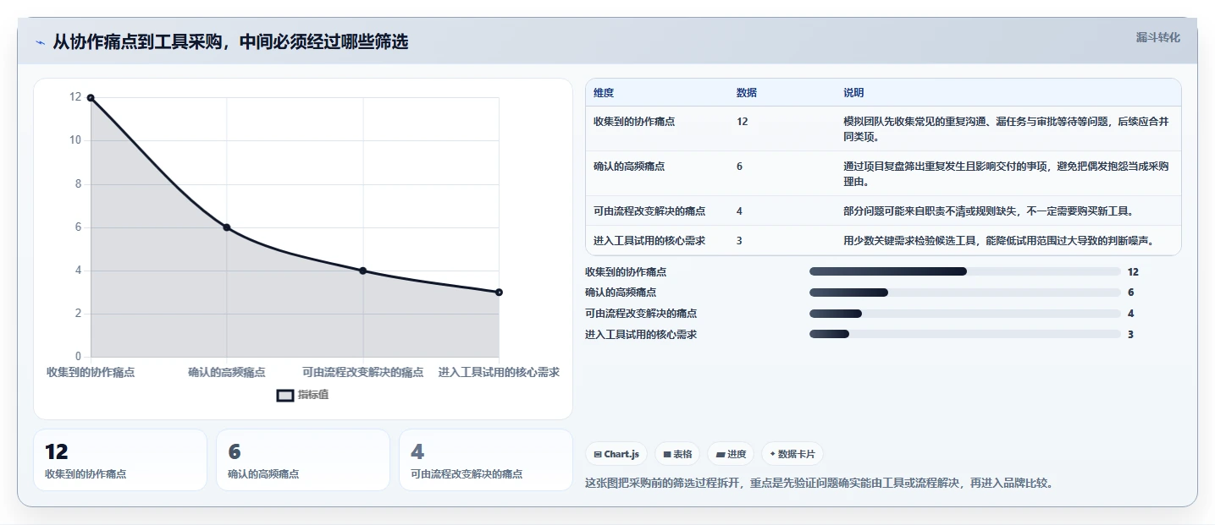
Task: Click the description starting 通过项目复盘筛出
Action: (1006, 174)
